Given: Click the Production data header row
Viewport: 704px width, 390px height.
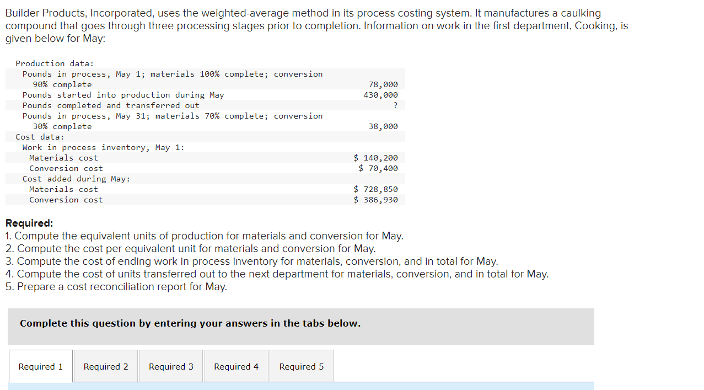Looking at the screenshot, I should tap(46, 63).
